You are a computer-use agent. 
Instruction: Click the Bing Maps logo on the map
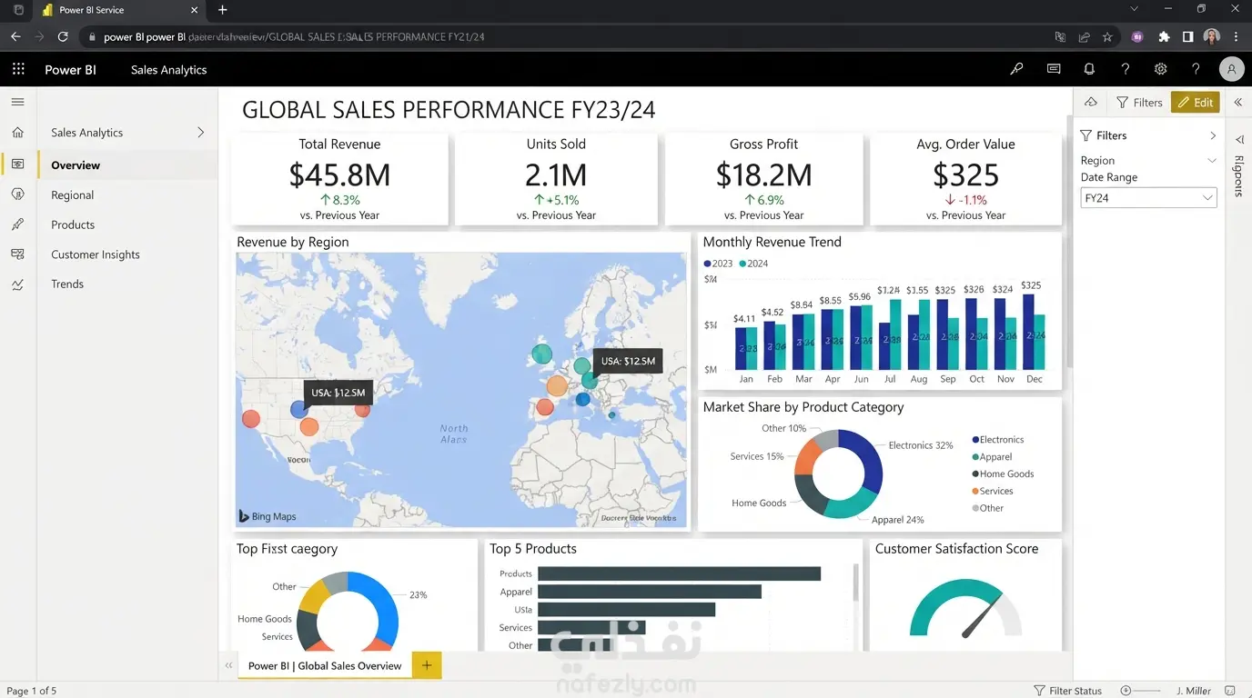267,516
